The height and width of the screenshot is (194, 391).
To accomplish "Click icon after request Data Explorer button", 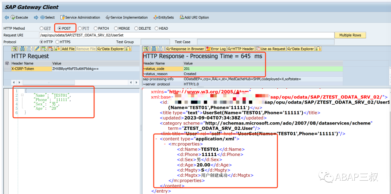I will [129, 48].
